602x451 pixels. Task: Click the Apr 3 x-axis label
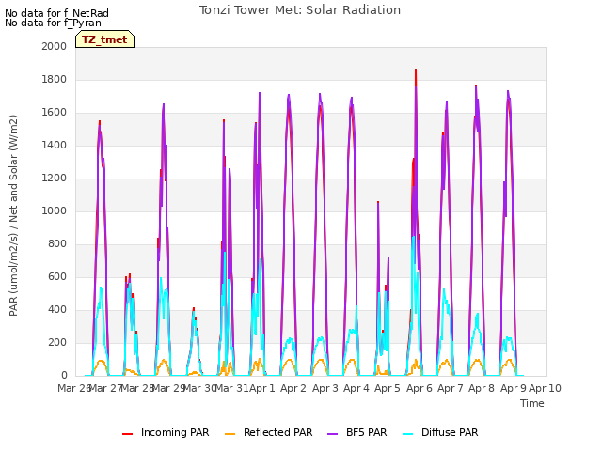click(325, 388)
